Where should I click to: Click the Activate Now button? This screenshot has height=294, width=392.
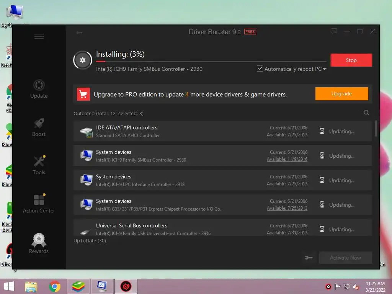(x=346, y=258)
